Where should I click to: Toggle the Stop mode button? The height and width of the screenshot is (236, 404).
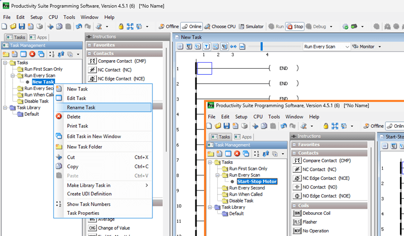coord(295,26)
